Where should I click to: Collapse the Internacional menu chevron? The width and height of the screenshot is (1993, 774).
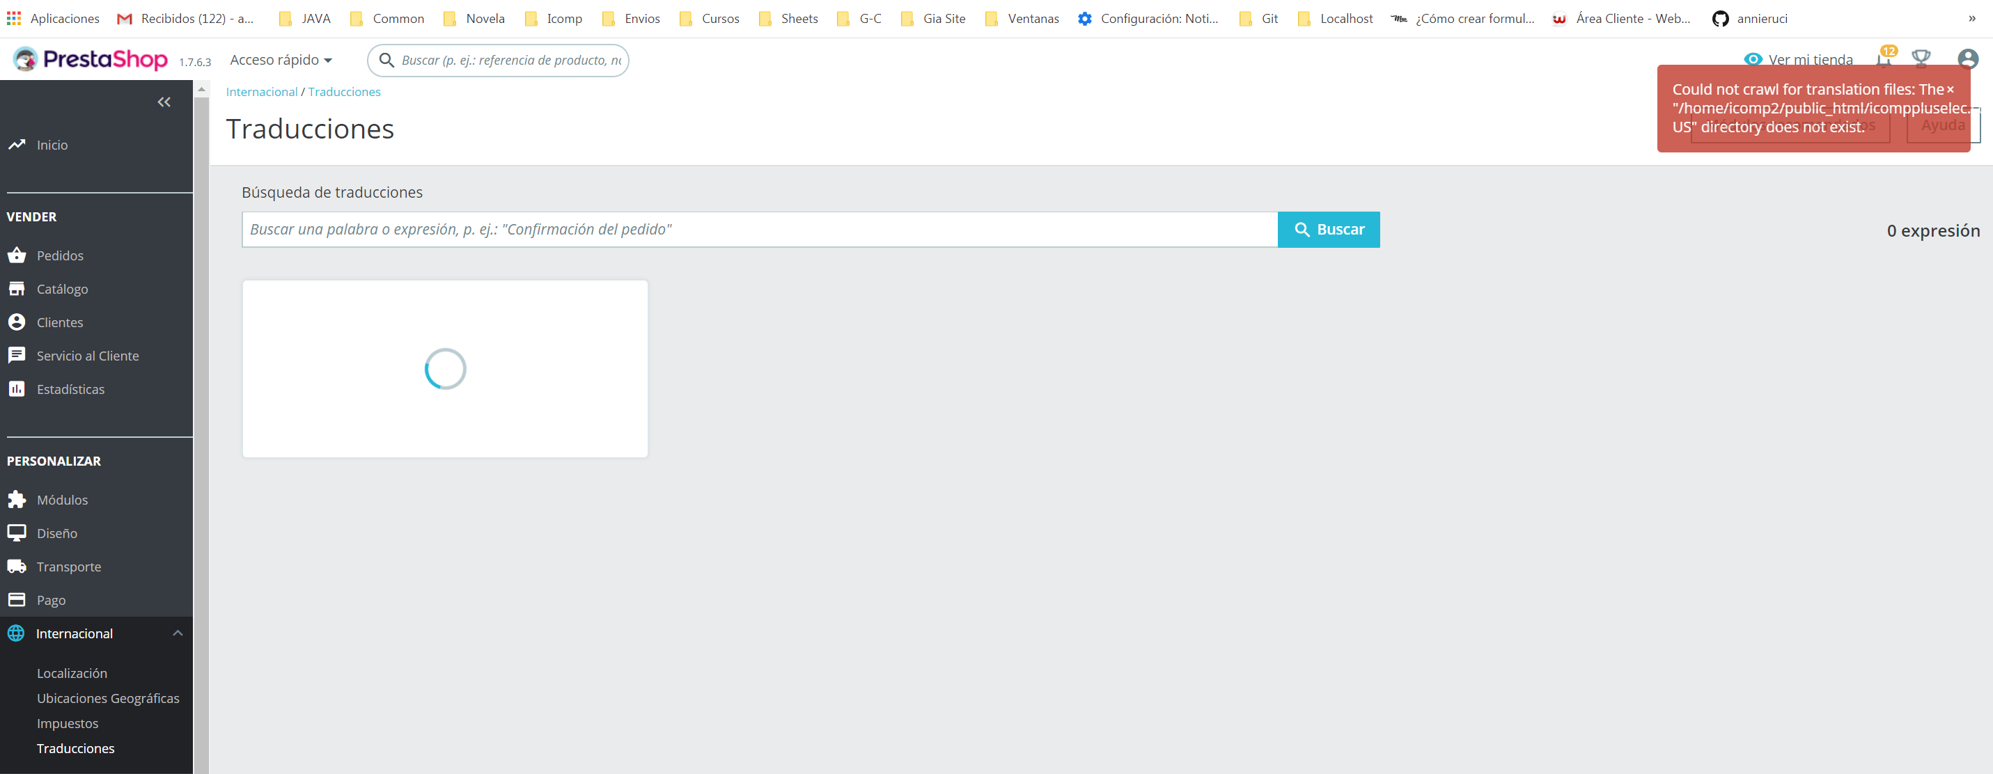pos(178,633)
